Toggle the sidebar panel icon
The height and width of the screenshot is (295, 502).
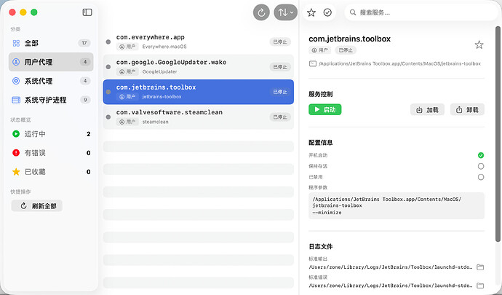pos(87,12)
